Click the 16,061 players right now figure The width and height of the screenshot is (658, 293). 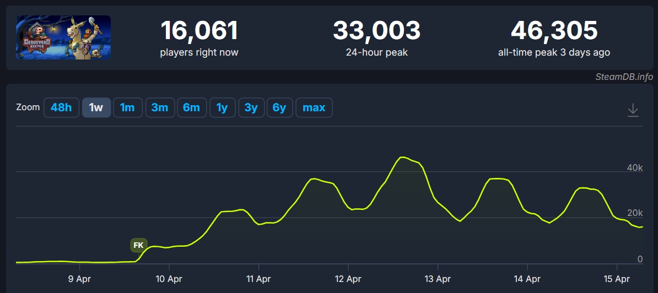199,31
